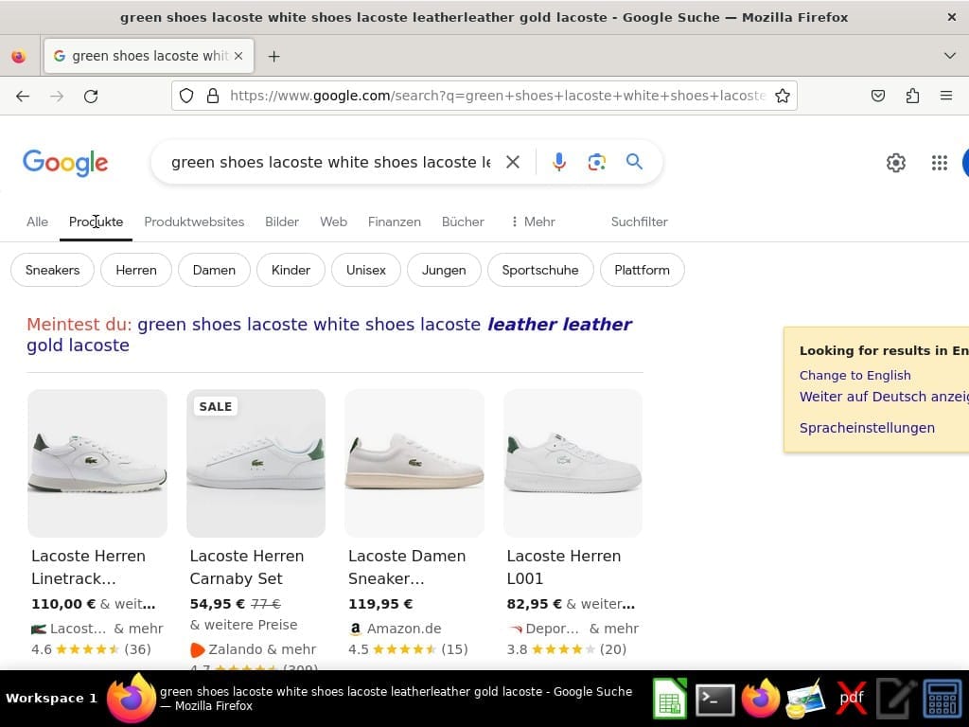Open tracking protection shield icon
Screen dimensions: 969x727
[x=186, y=96]
